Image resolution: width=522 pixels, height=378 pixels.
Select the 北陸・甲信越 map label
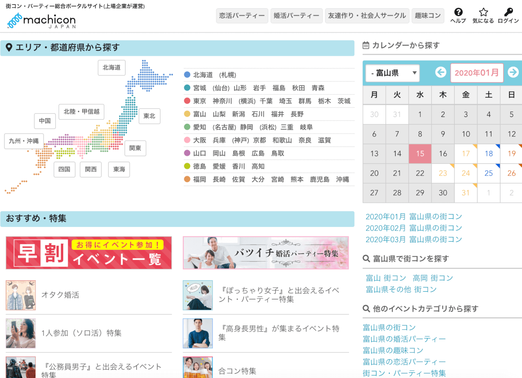pos(82,112)
